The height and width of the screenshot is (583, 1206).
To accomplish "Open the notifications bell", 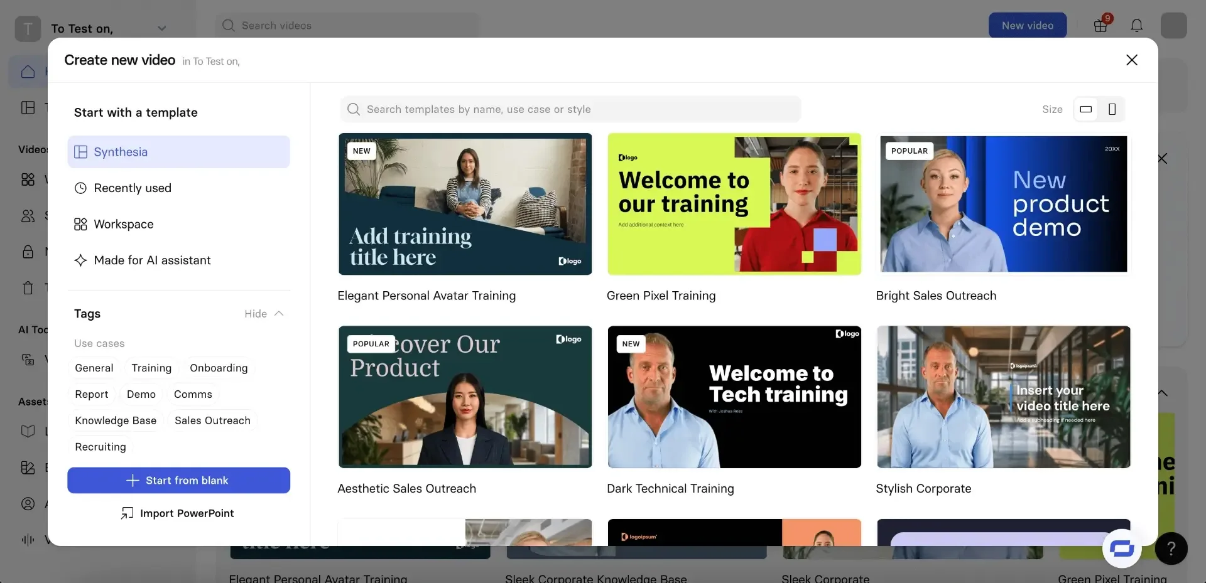I will [x=1137, y=25].
